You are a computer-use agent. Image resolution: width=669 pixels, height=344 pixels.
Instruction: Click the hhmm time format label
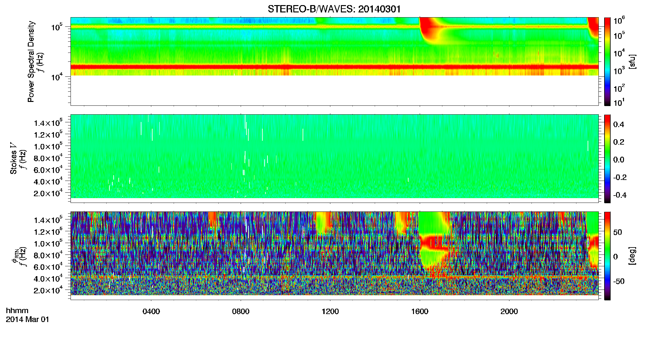pos(17,311)
